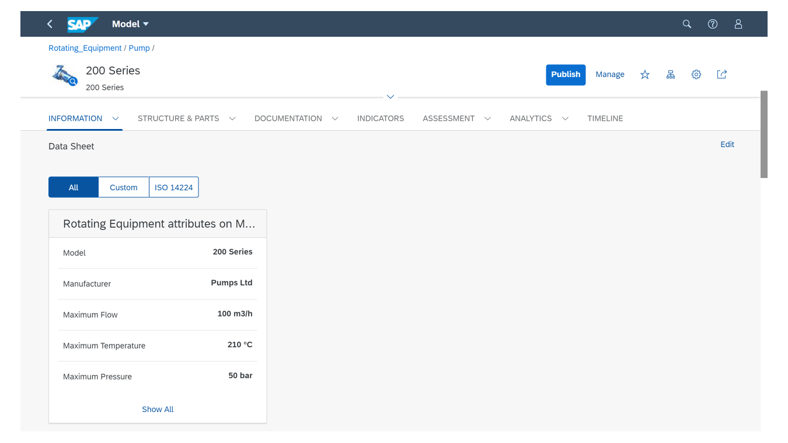Click the share export icon
Viewport: 788px width, 443px height.
tap(721, 75)
